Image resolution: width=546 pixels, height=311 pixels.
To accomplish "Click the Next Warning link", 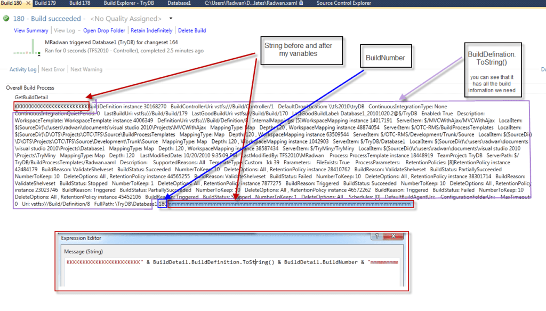I will (86, 69).
